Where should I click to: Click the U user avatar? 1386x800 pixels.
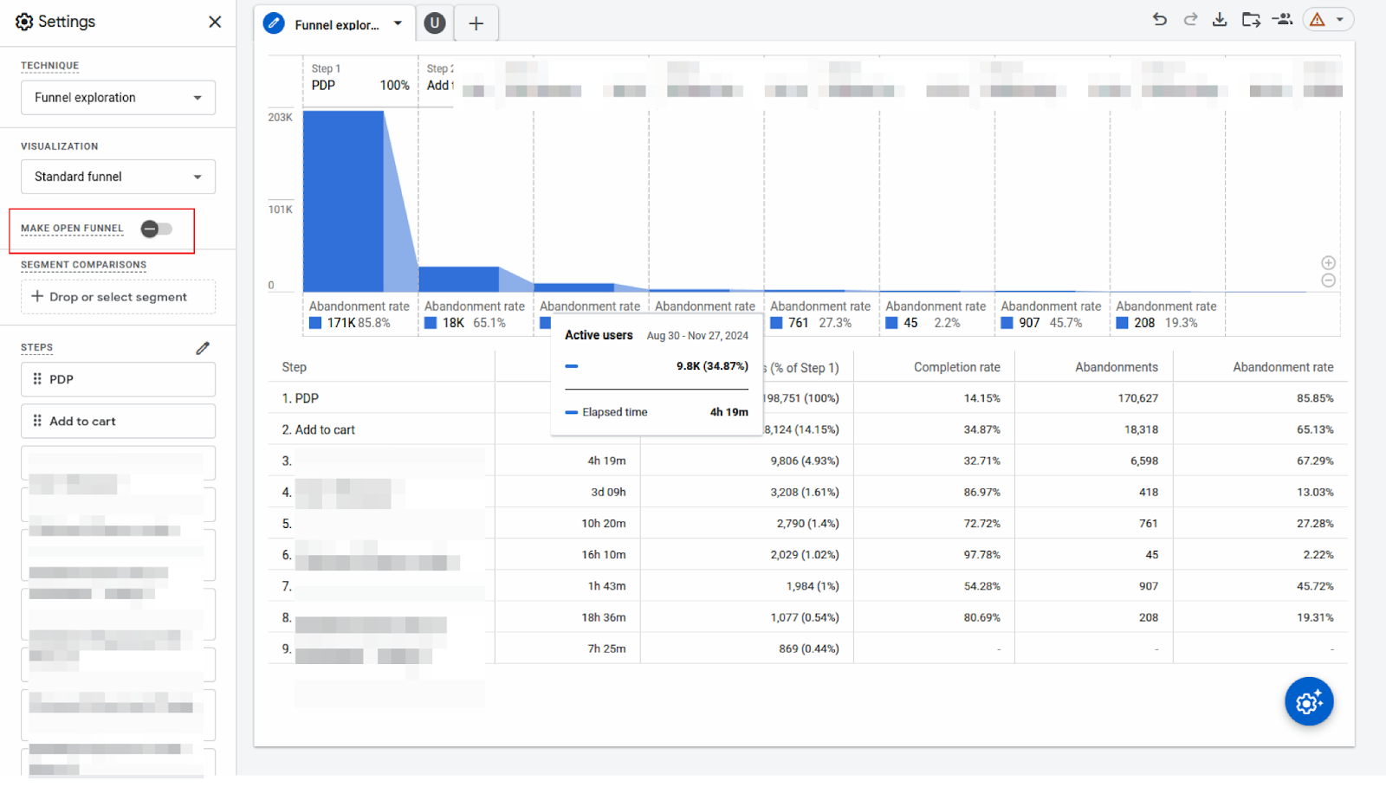434,23
